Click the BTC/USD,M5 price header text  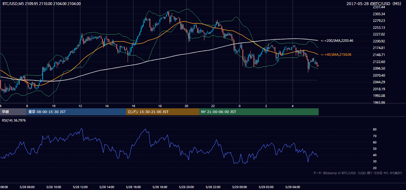41,4
